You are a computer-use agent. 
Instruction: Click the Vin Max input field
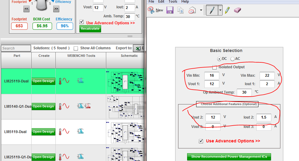267,75
